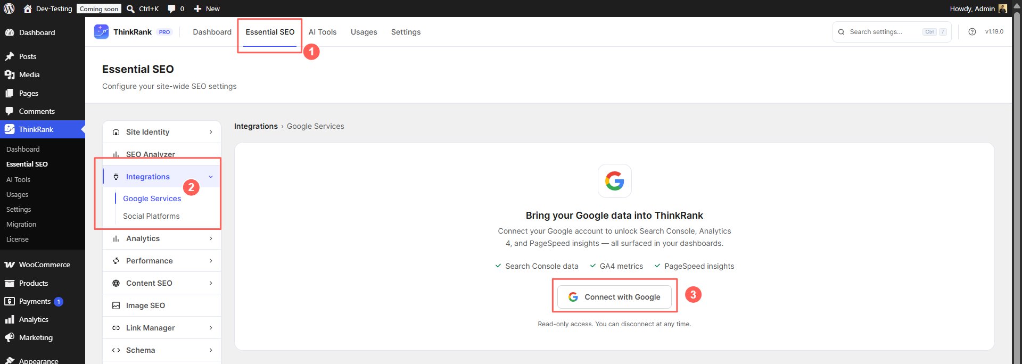Collapse the Integrations section chevron
The height and width of the screenshot is (364, 1022).
click(x=211, y=177)
